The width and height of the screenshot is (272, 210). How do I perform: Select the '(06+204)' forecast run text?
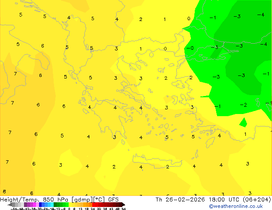tap(257, 200)
